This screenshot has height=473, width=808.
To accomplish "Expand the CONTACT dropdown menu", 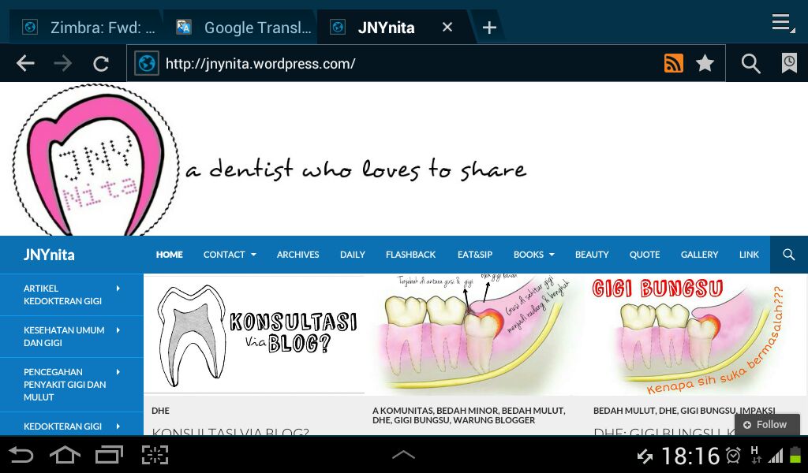I will coord(230,255).
